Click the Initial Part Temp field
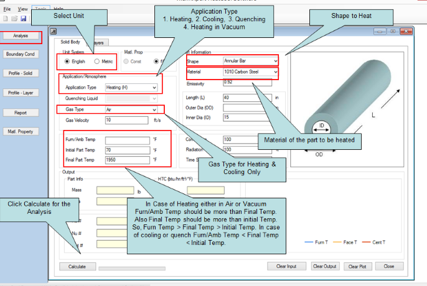Image resolution: width=427 pixels, height=286 pixels. pyautogui.click(x=128, y=150)
